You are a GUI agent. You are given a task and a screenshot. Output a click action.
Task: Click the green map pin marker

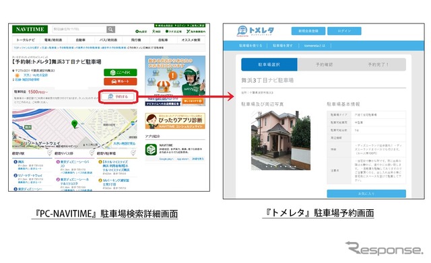pyautogui.click(x=75, y=124)
